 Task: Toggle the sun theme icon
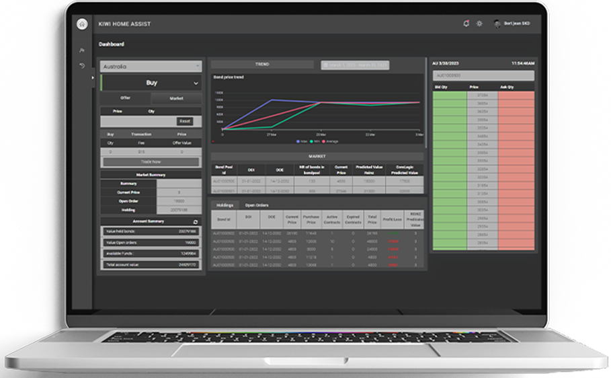tap(479, 24)
